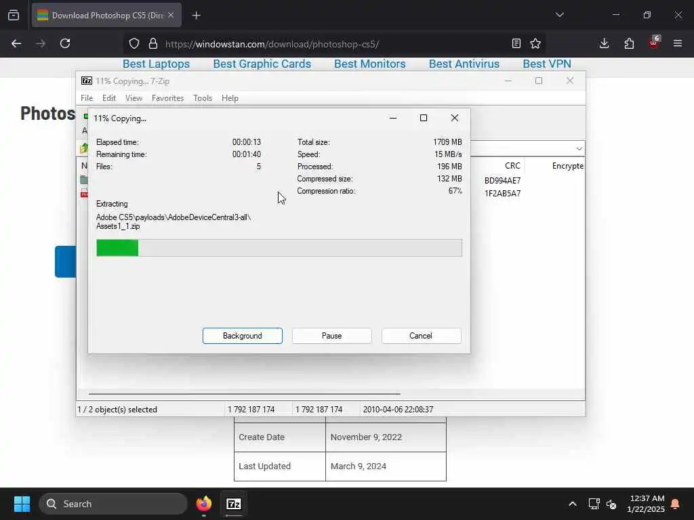Click the Last Updated table cell

tap(280, 466)
